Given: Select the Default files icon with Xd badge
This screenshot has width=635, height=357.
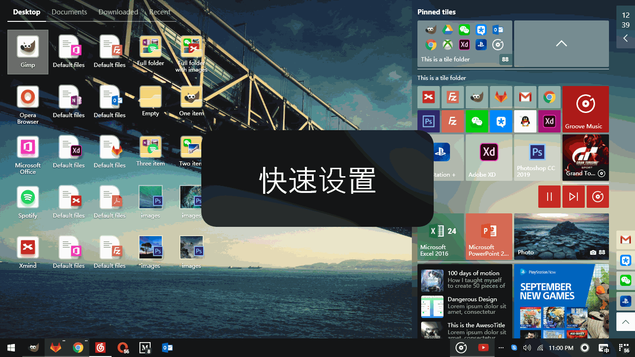Looking at the screenshot, I should (x=69, y=152).
